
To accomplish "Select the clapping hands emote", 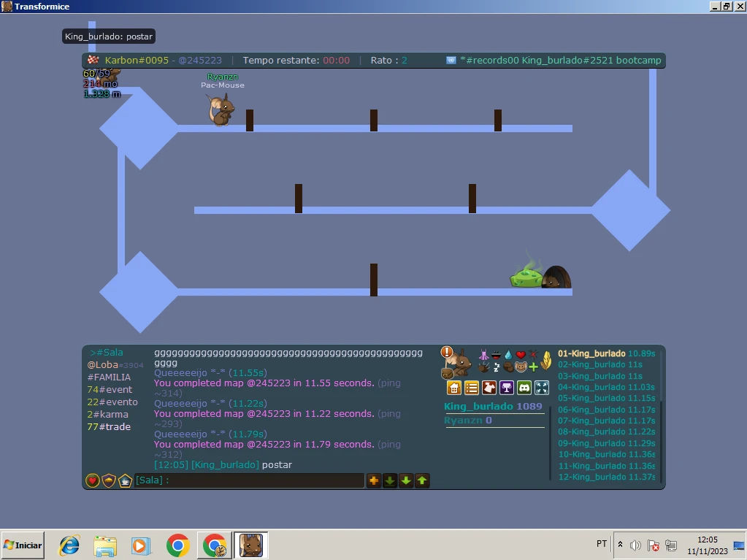I will click(x=483, y=367).
